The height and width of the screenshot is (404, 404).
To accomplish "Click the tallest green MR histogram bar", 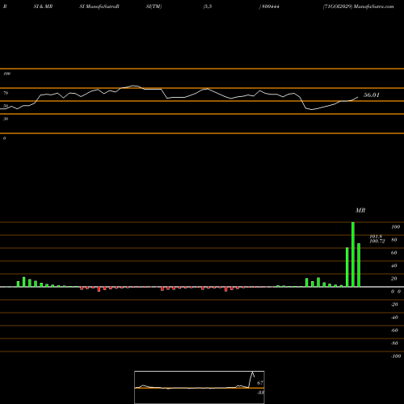I will [x=353, y=255].
